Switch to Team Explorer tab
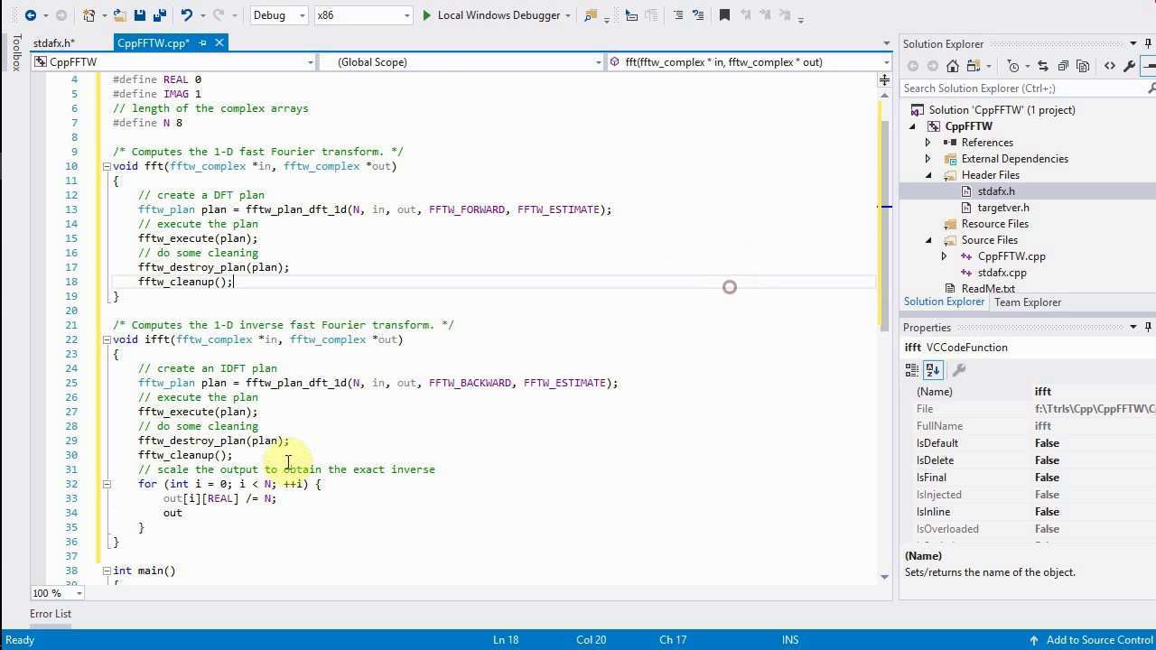The image size is (1156, 650). (x=1027, y=302)
